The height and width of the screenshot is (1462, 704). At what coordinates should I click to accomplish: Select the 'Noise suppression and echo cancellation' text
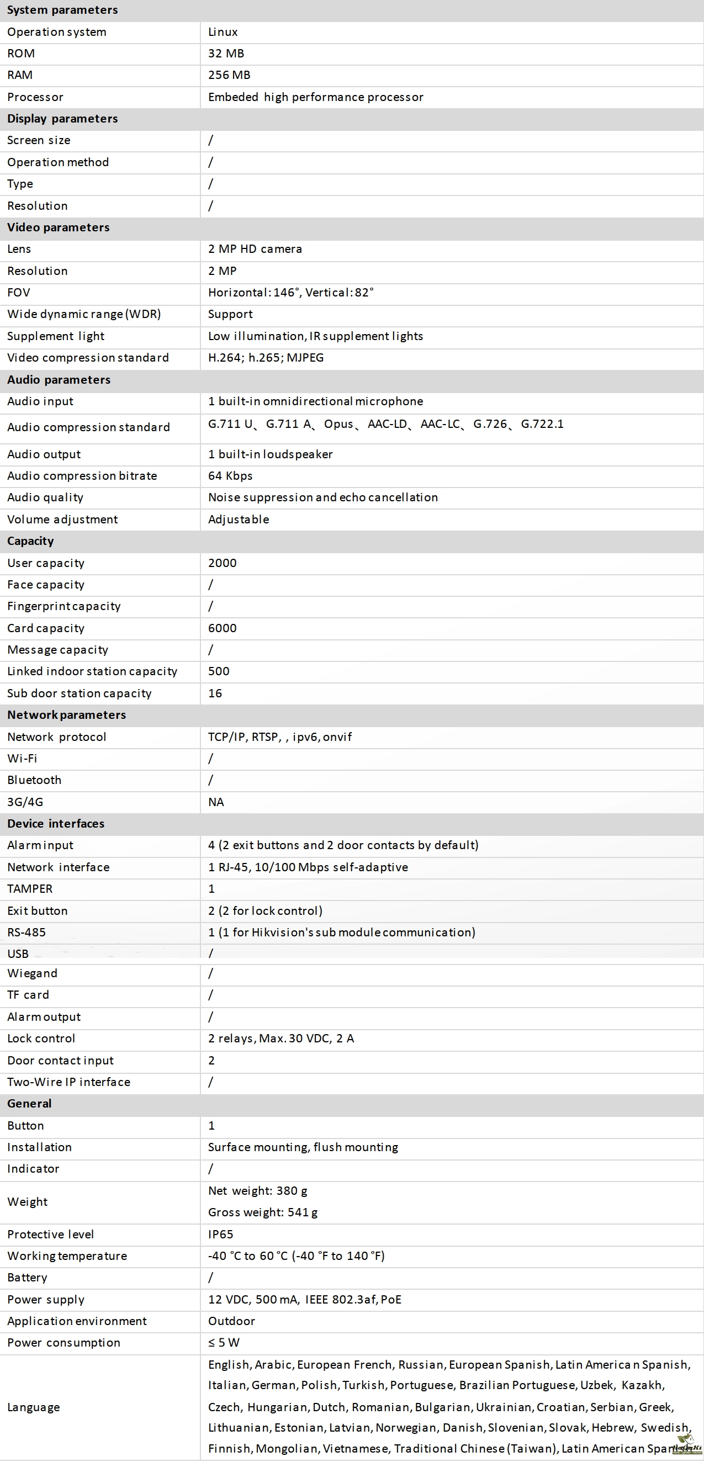[x=323, y=498]
